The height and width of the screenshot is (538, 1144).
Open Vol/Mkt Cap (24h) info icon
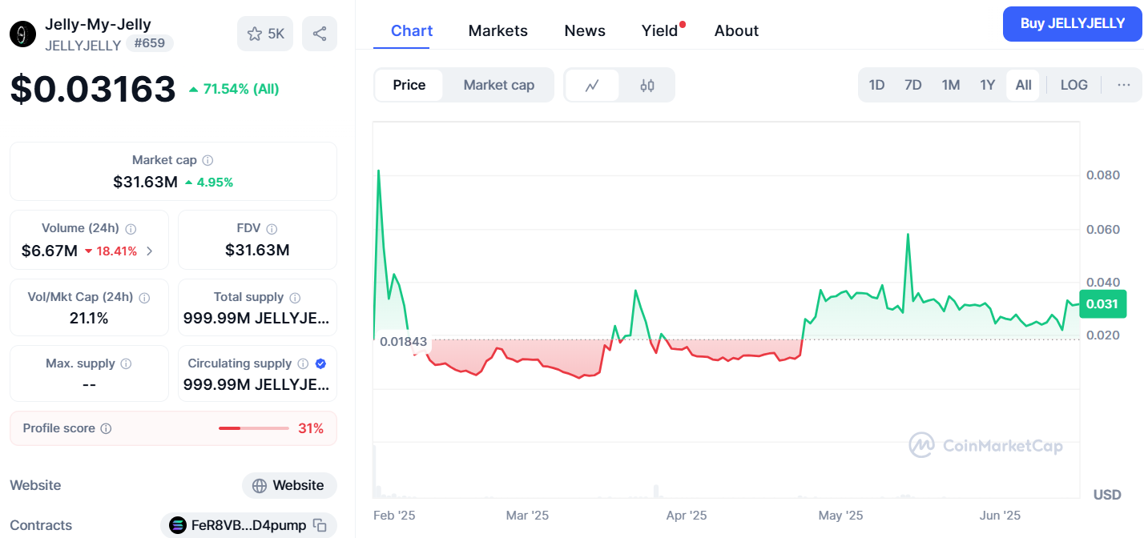click(x=144, y=297)
